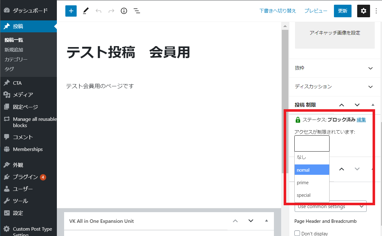Open 投稿一覧 submenu item

pos(14,40)
